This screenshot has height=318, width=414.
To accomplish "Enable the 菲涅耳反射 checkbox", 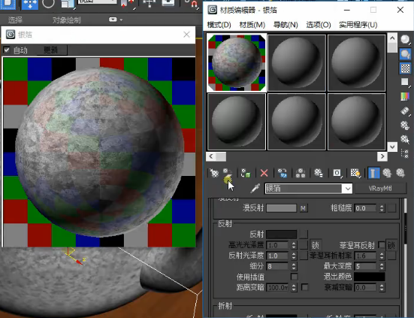I will pos(381,245).
